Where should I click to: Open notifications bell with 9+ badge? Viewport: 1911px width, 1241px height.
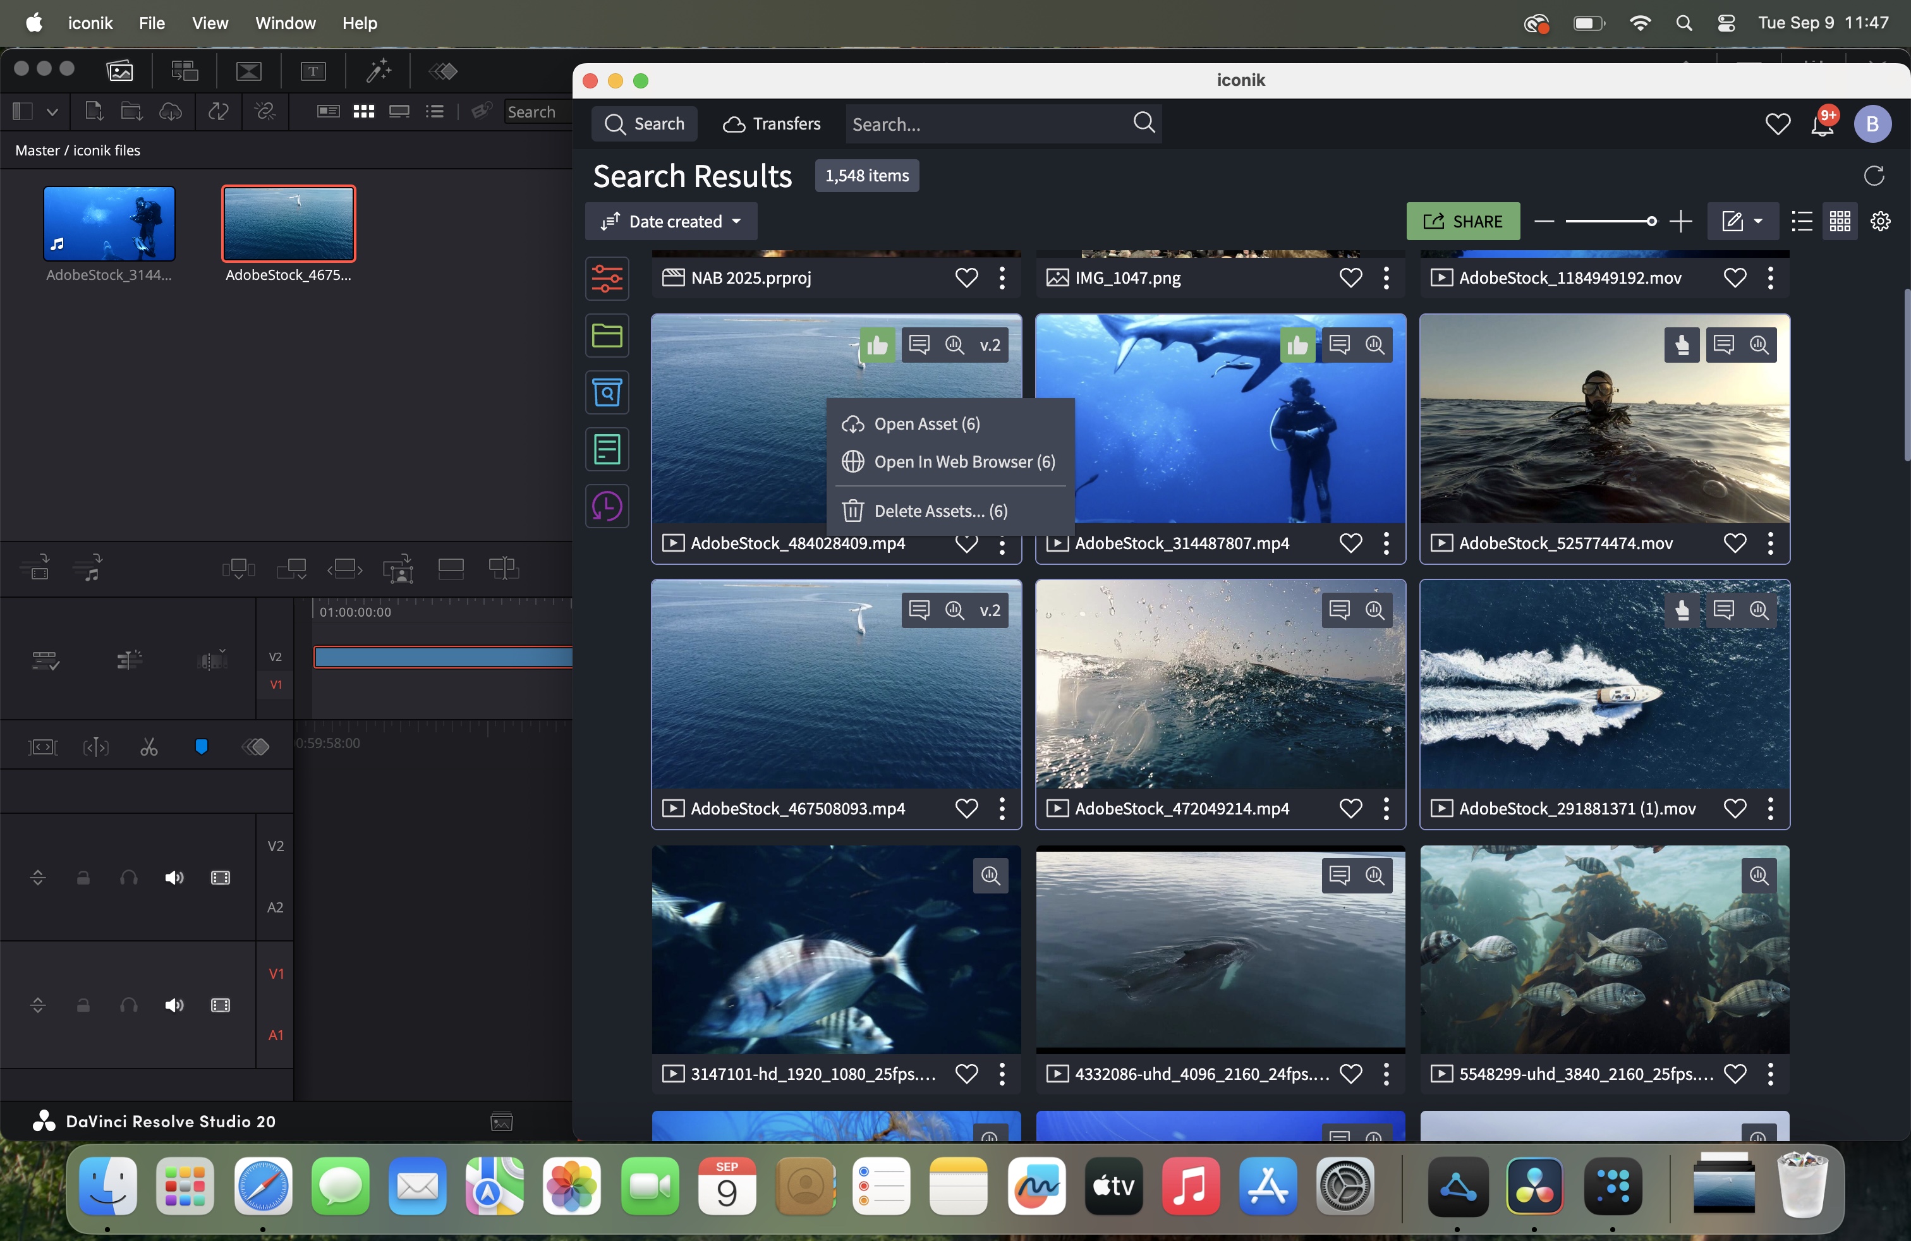point(1822,124)
